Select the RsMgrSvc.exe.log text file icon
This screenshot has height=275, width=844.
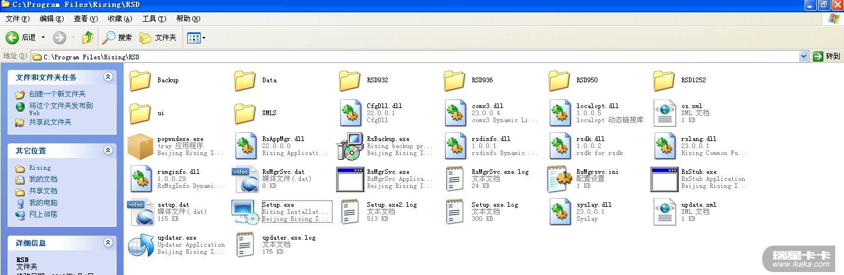pos(456,179)
